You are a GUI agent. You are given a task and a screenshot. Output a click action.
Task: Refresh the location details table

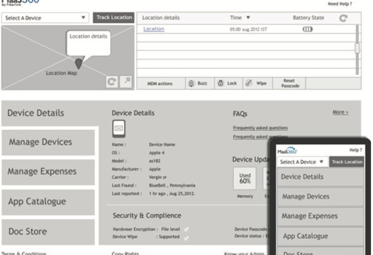click(x=343, y=18)
